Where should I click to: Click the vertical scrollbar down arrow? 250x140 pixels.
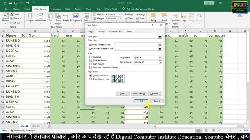click(x=248, y=122)
